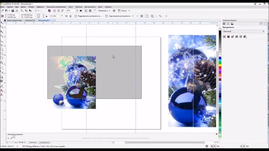Screen dimensions: 269x151
Task: Click the Trace Bitmap (Трассировать растровое) button
Action: pos(119,16)
